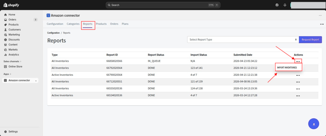Open actions menu for report 66534020536
The height and width of the screenshot is (136, 326).
tap(298, 95)
